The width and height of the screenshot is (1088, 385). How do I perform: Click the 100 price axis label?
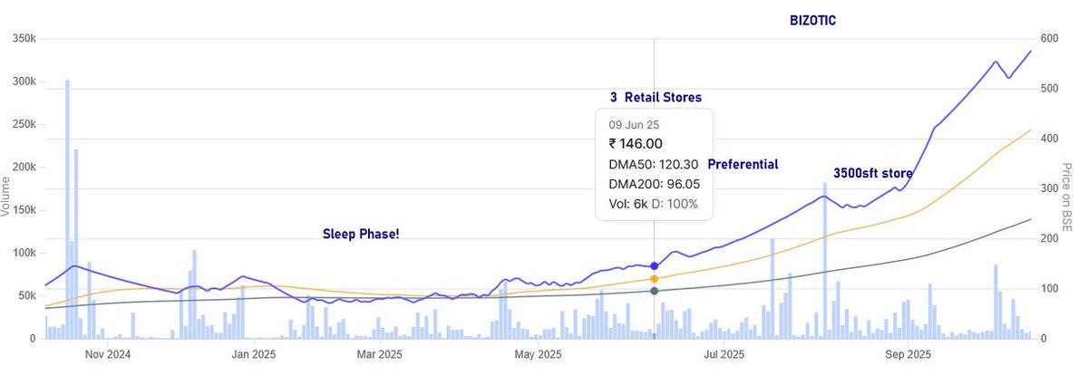pyautogui.click(x=1051, y=288)
